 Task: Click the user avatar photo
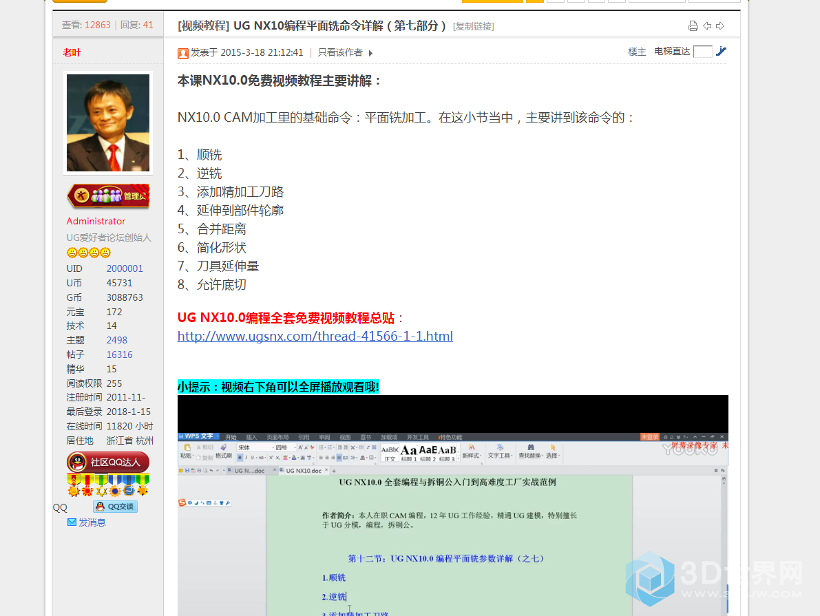pyautogui.click(x=108, y=123)
